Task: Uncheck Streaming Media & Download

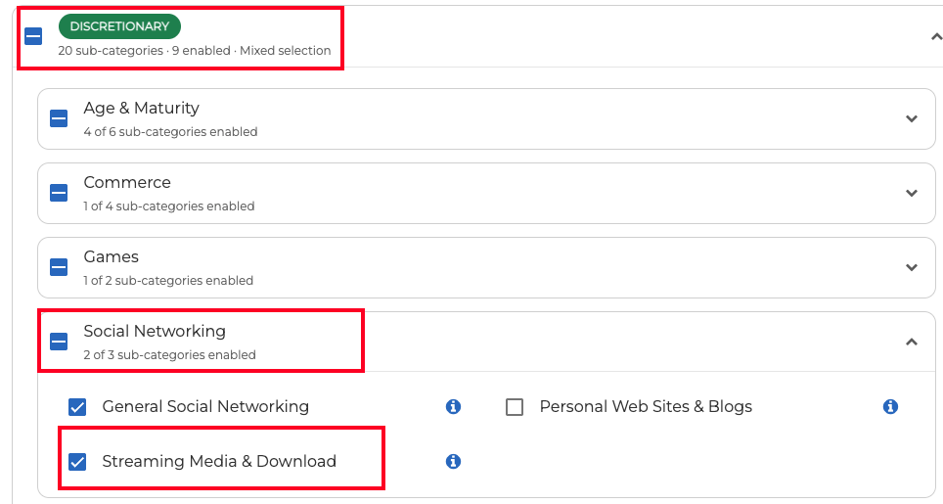Action: coord(77,462)
